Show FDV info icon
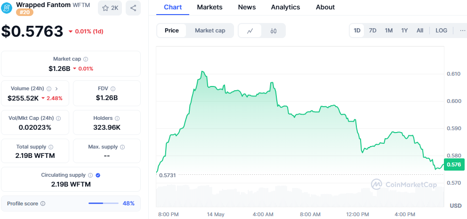Screen dimensions: 467x219 [x=113, y=88]
